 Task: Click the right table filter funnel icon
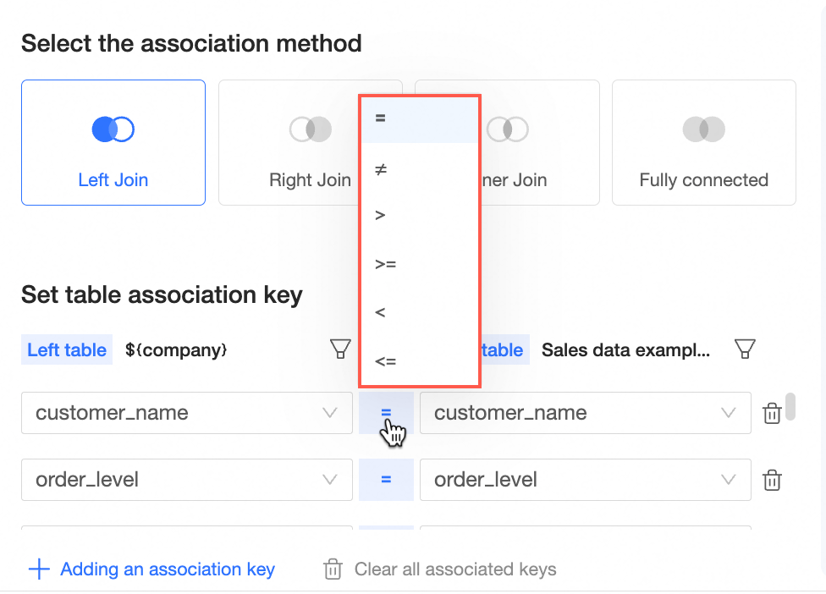coord(745,349)
